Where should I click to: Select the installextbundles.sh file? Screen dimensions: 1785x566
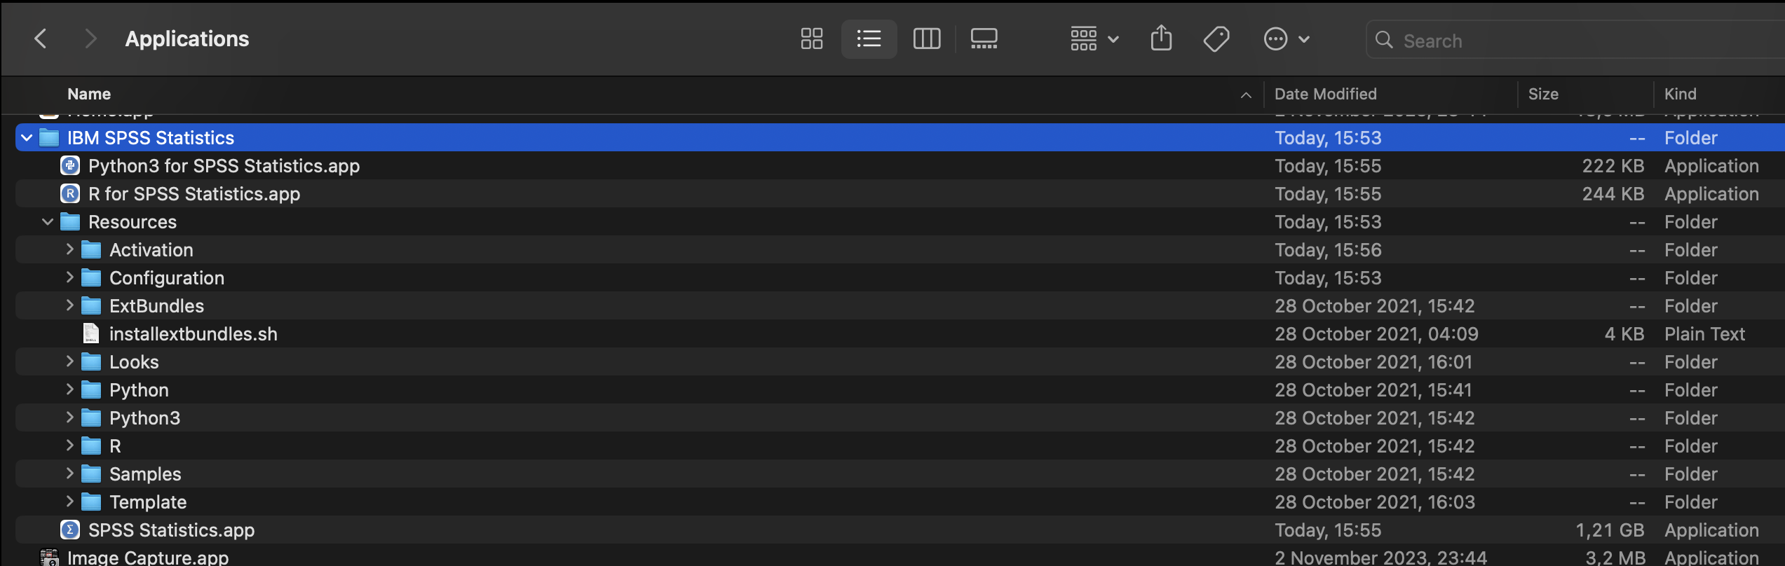point(193,334)
